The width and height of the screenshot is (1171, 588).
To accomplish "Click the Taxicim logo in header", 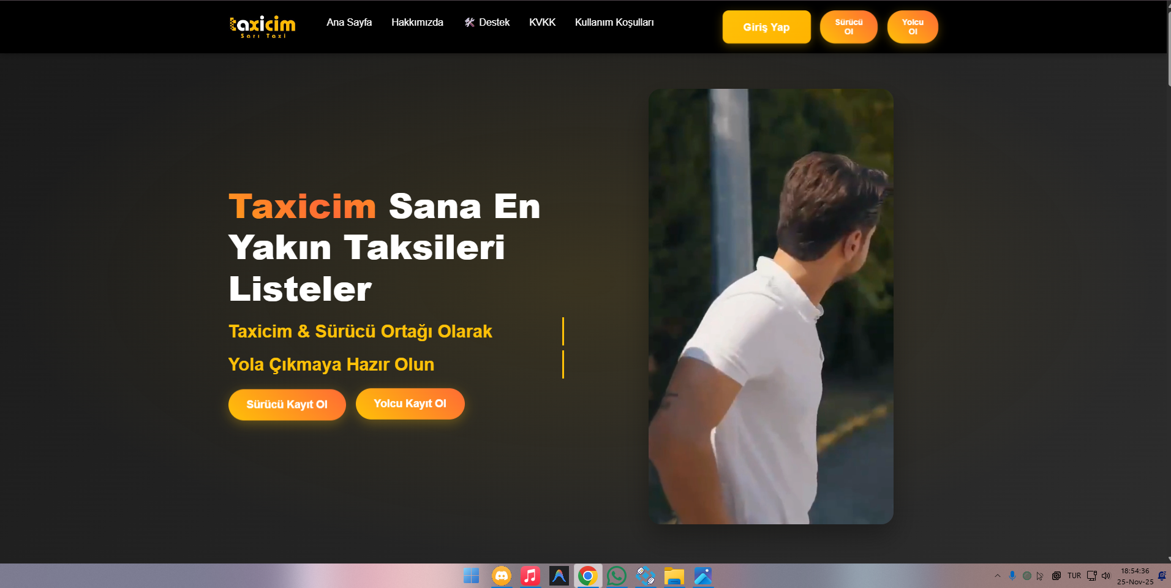I will click(262, 26).
